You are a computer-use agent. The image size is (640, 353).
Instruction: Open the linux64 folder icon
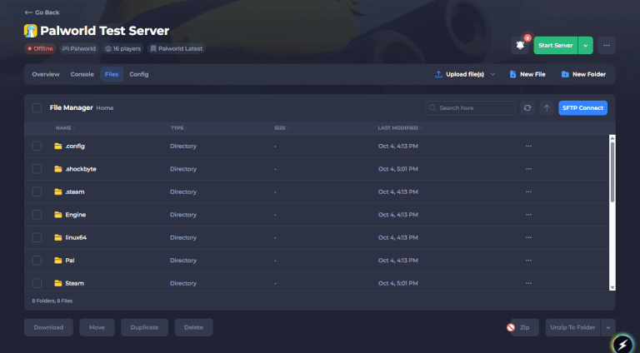(58, 237)
